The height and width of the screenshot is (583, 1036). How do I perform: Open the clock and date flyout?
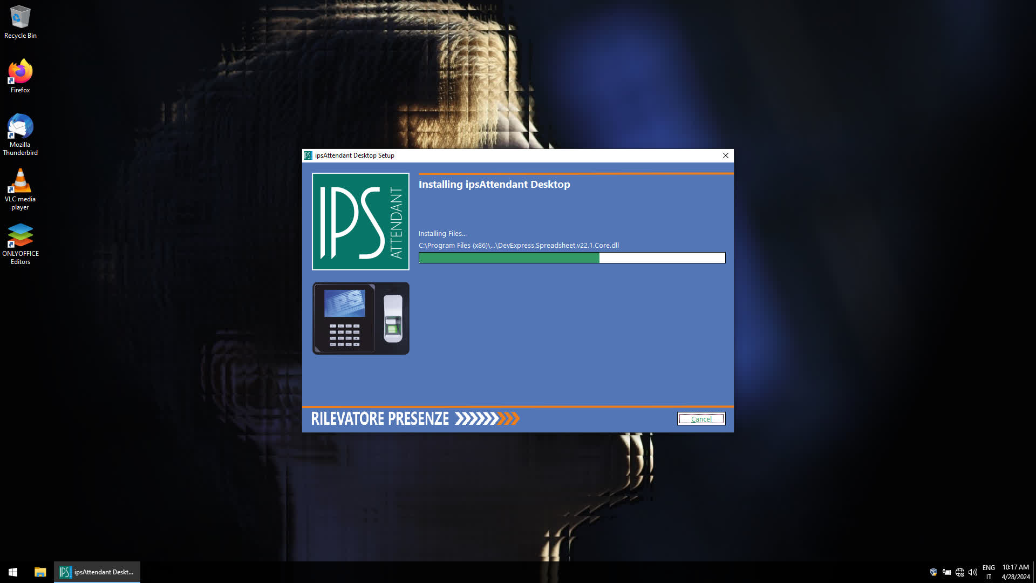(x=1015, y=572)
